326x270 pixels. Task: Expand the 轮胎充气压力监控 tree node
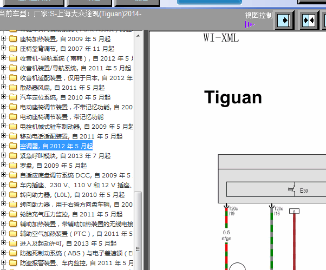[3, 214]
